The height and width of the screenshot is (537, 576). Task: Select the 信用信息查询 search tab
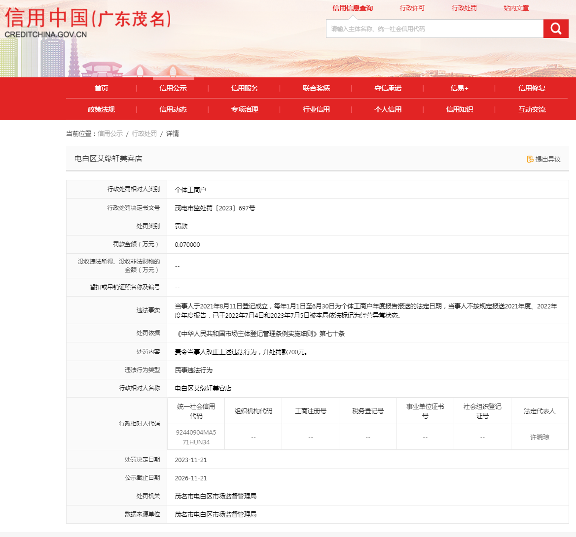click(353, 8)
